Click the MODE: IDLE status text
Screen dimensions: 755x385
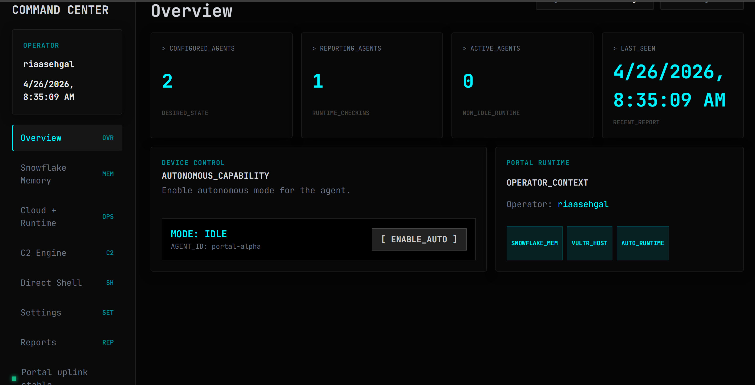(199, 234)
